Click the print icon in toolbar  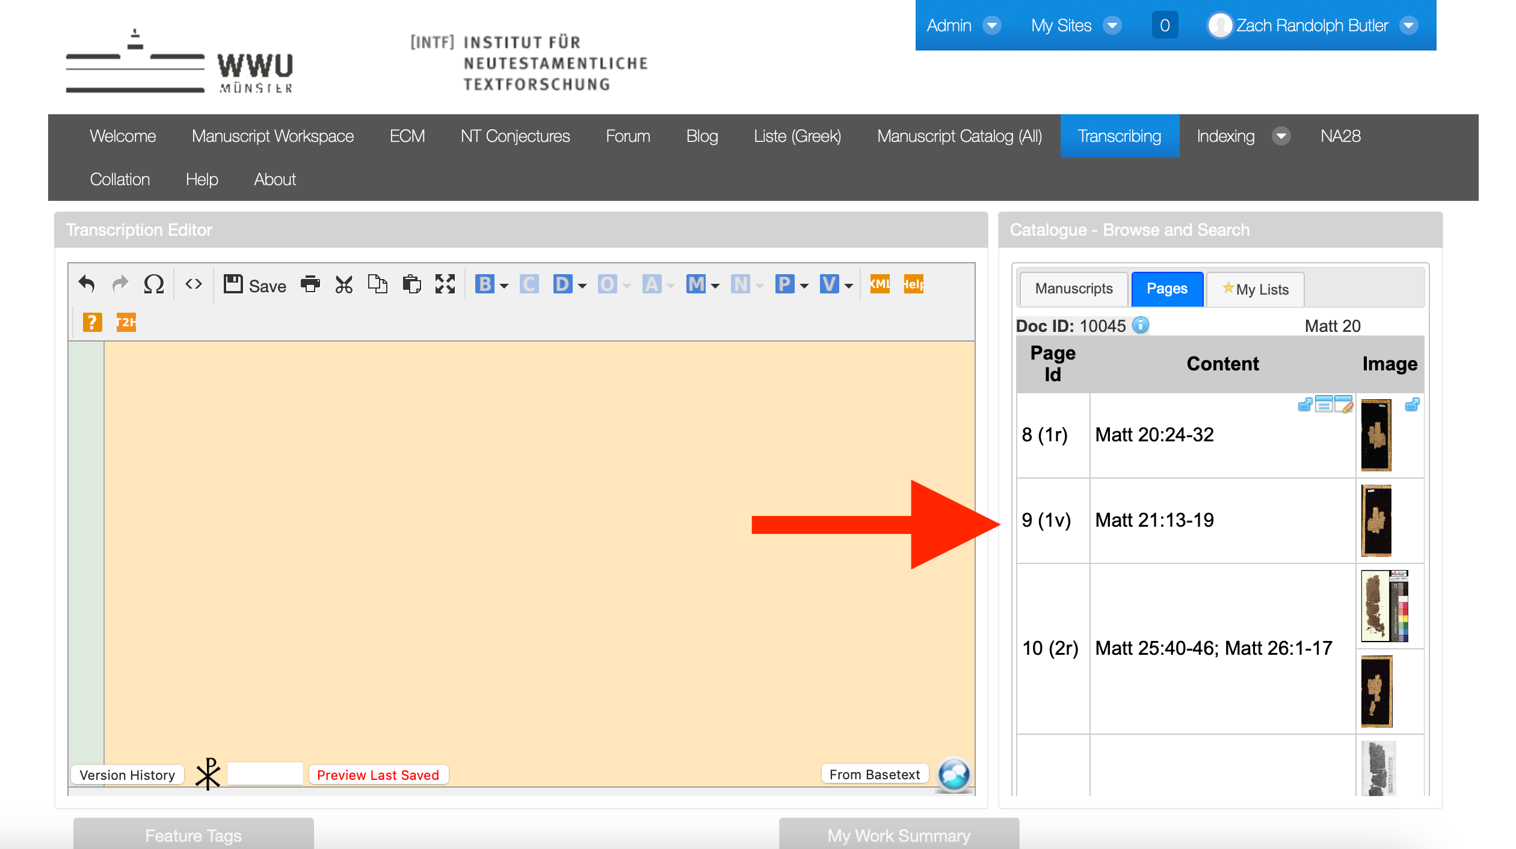point(310,284)
